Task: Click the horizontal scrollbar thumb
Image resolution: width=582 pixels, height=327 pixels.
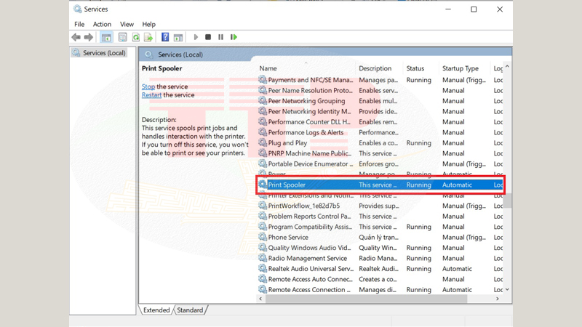Action: click(366, 299)
